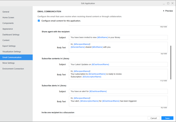176x122 pixels.
Task: Edit Subscribe contents Subject field
Action: click(118, 64)
